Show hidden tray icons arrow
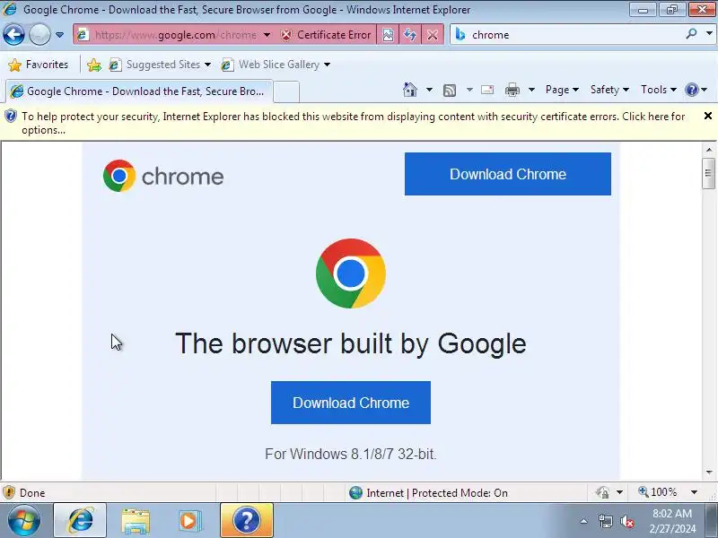The height and width of the screenshot is (538, 718). point(584,521)
